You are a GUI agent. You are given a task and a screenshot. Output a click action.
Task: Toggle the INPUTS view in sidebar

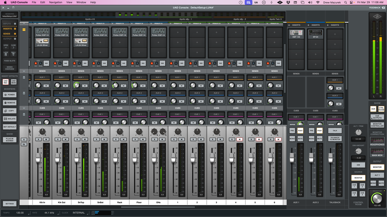click(x=9, y=24)
